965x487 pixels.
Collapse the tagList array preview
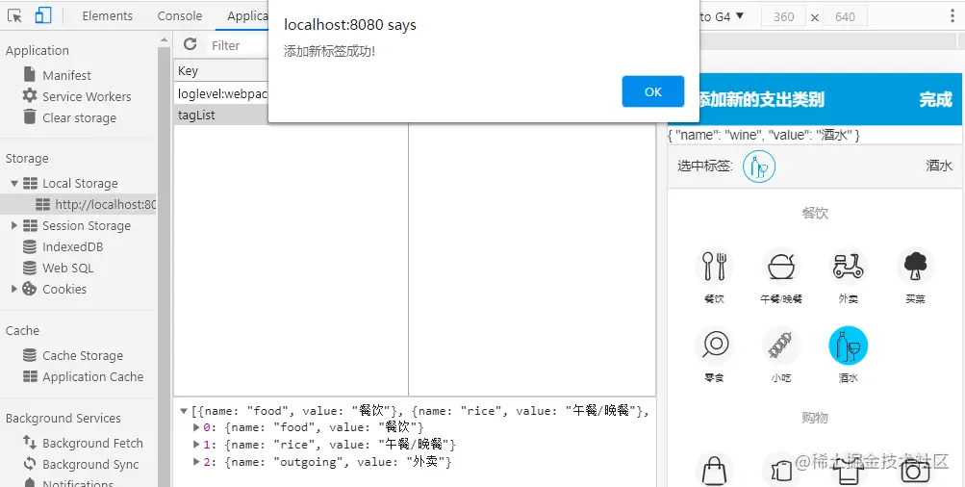point(184,411)
